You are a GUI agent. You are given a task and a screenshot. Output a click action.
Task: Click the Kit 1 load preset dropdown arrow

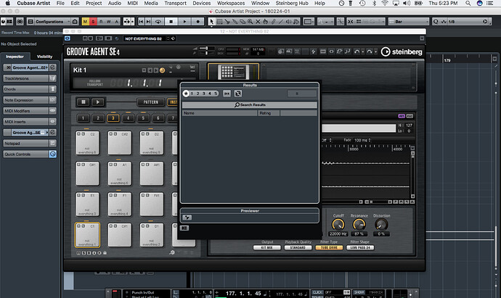pyautogui.click(x=144, y=70)
